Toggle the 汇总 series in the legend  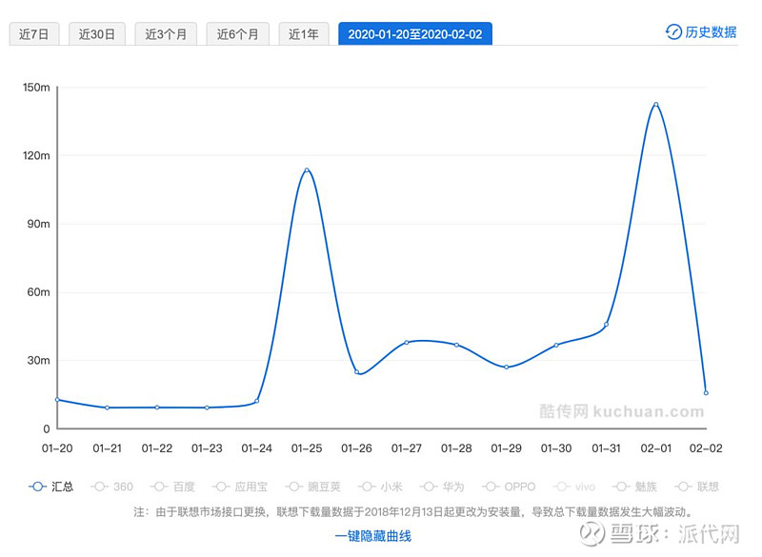coord(51,487)
